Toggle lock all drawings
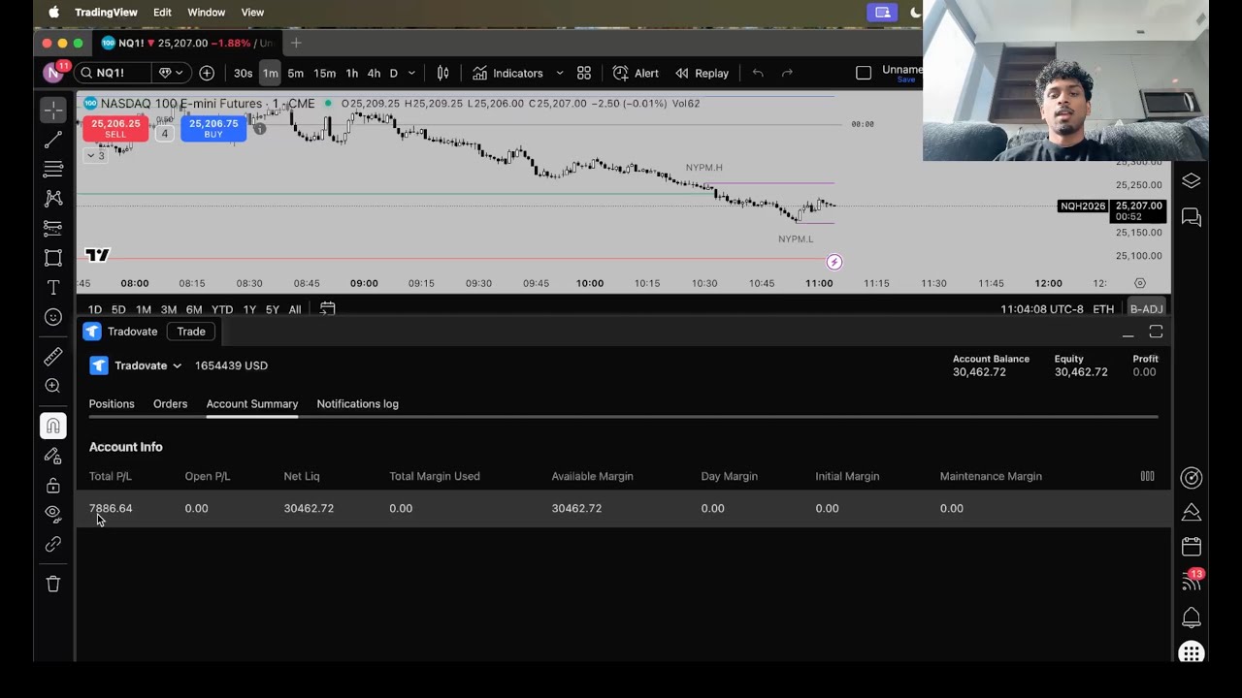 coord(53,485)
